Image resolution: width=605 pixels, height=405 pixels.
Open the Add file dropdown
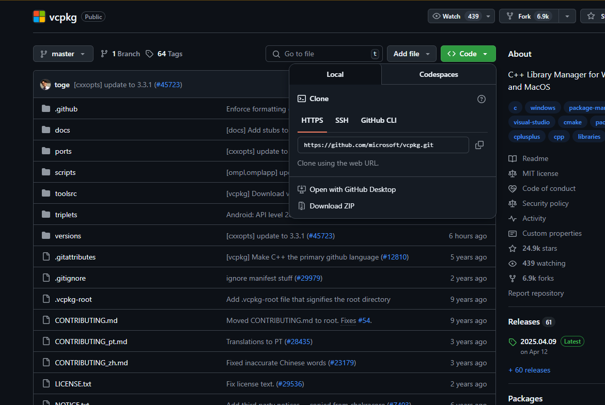point(411,54)
